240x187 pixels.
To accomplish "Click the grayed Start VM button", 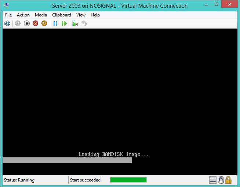I will pos(18,23).
